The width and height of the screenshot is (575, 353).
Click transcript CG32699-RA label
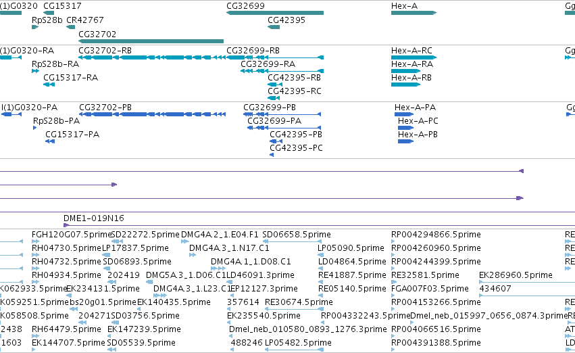tap(268, 64)
